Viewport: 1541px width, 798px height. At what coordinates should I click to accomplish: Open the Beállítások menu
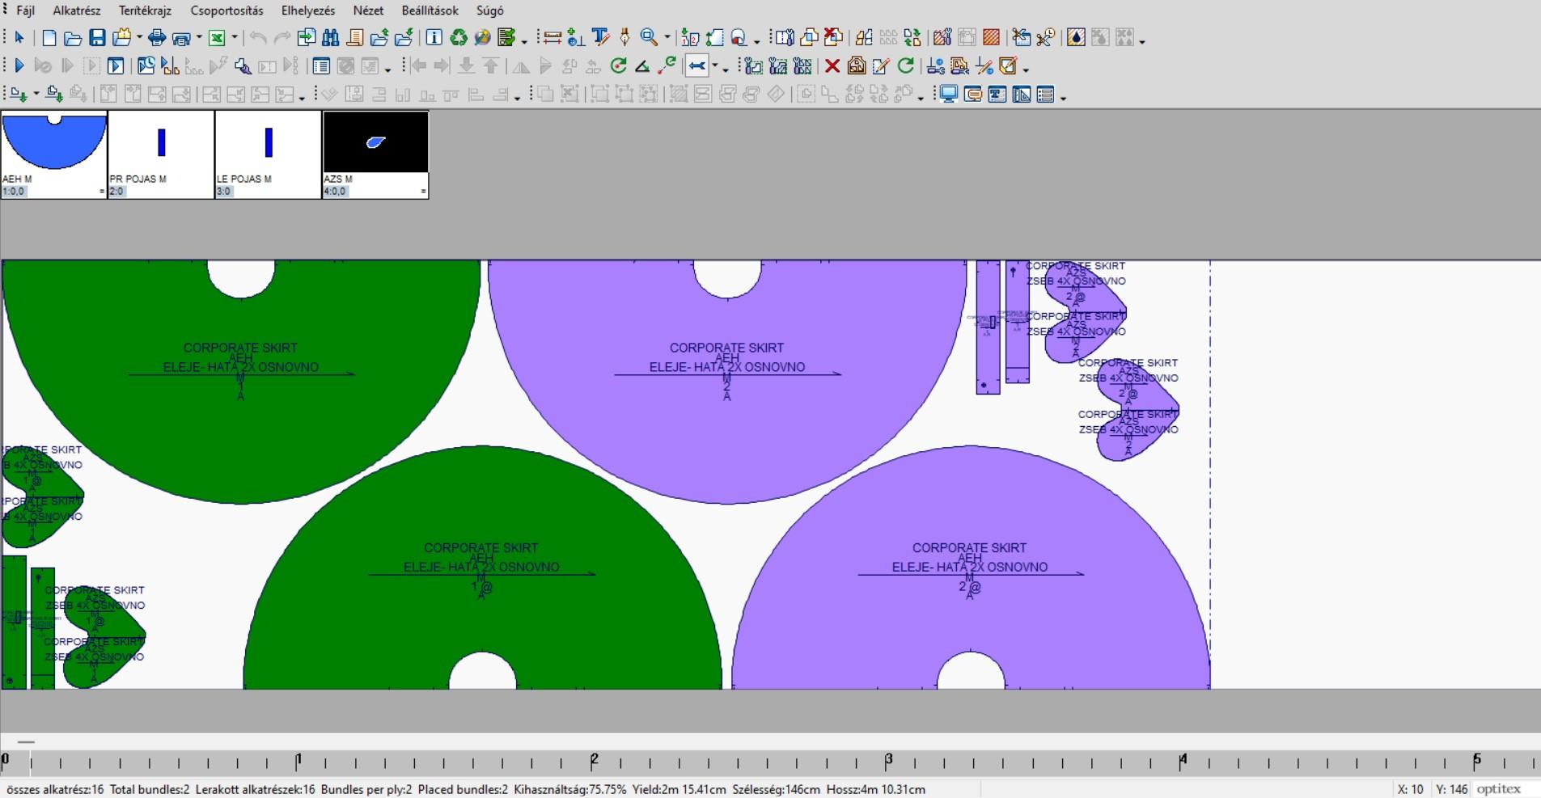[x=430, y=11]
